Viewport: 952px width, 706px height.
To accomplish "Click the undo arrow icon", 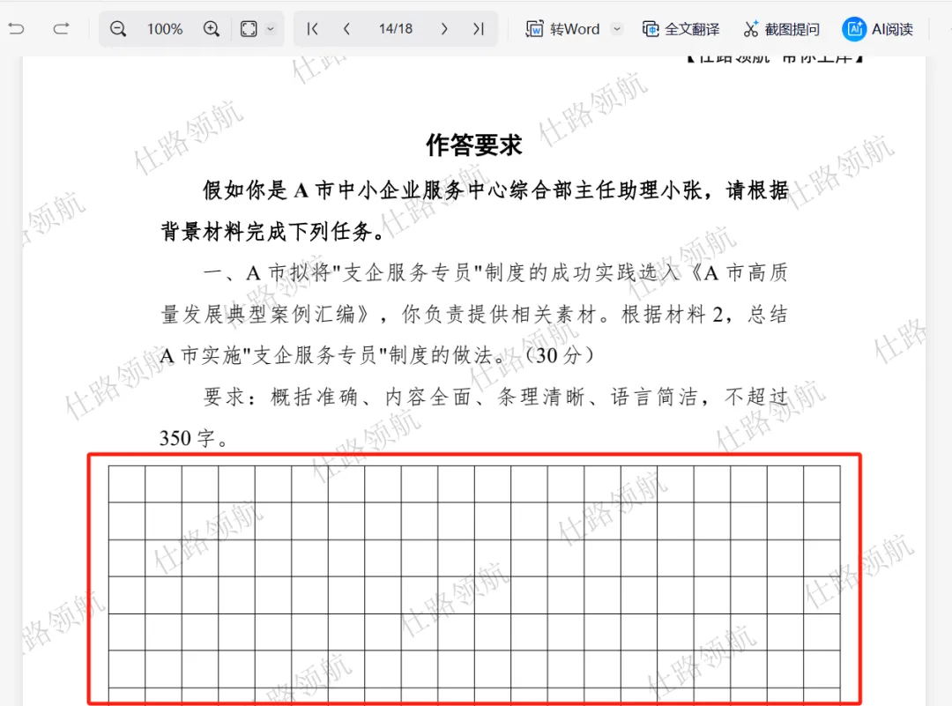I will click(x=17, y=28).
